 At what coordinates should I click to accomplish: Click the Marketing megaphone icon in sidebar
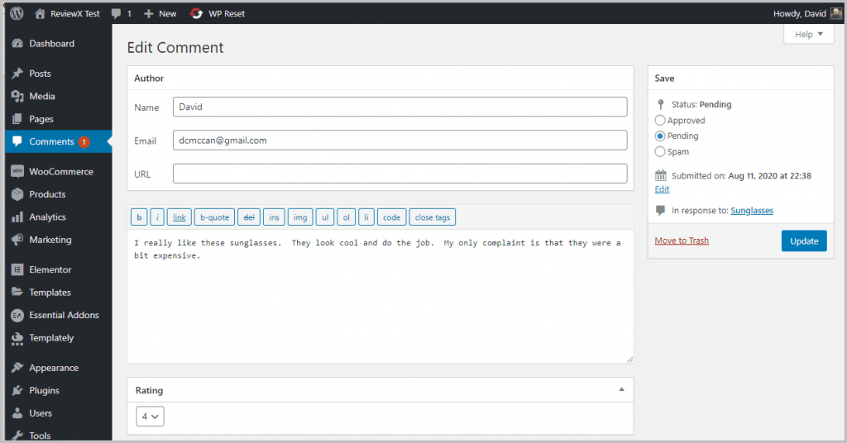point(17,240)
